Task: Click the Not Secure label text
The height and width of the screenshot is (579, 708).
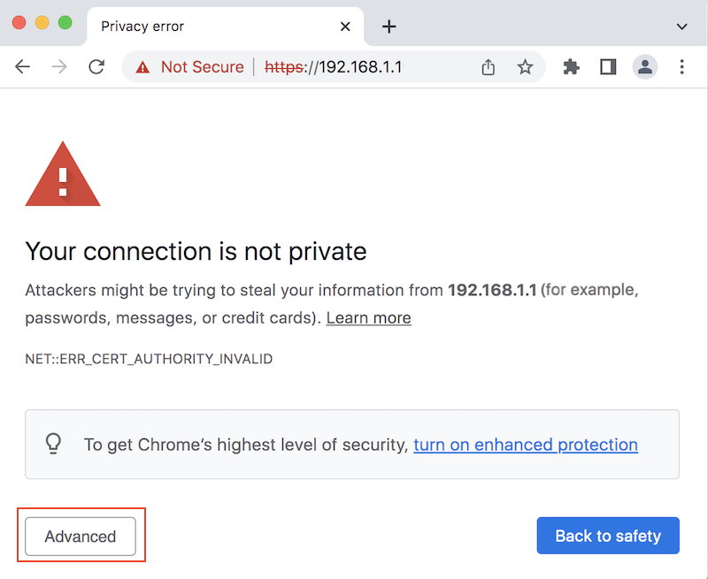Action: click(x=202, y=67)
